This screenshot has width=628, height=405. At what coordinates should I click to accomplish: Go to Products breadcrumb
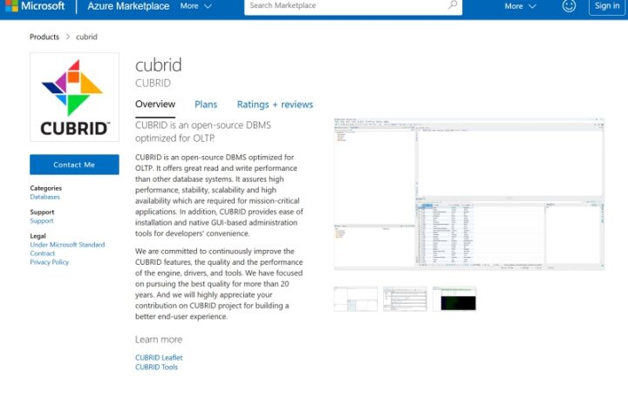[44, 37]
